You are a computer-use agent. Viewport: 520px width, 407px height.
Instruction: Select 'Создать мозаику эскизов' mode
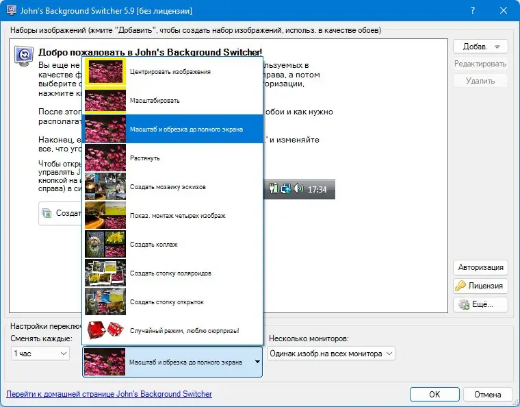172,187
